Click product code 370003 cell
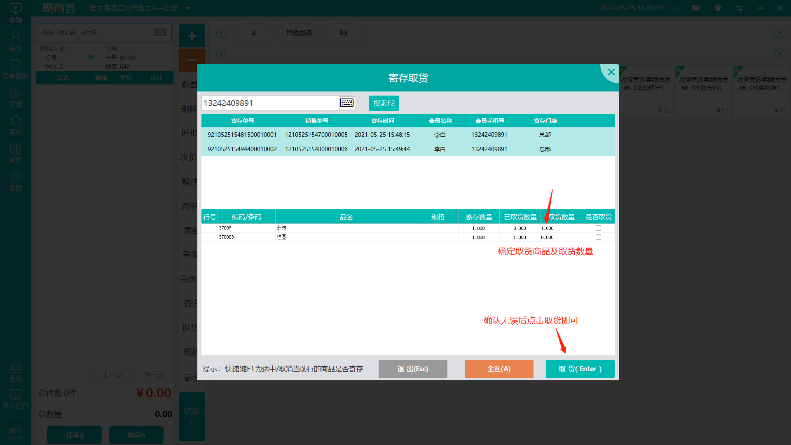This screenshot has width=791, height=445. click(246, 237)
